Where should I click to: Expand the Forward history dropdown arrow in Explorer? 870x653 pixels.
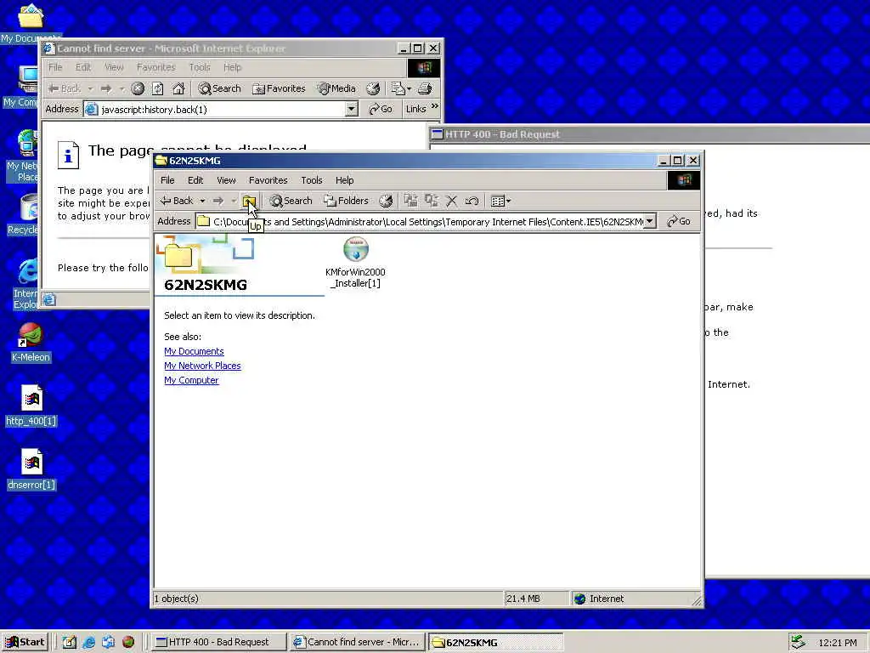[x=234, y=201]
